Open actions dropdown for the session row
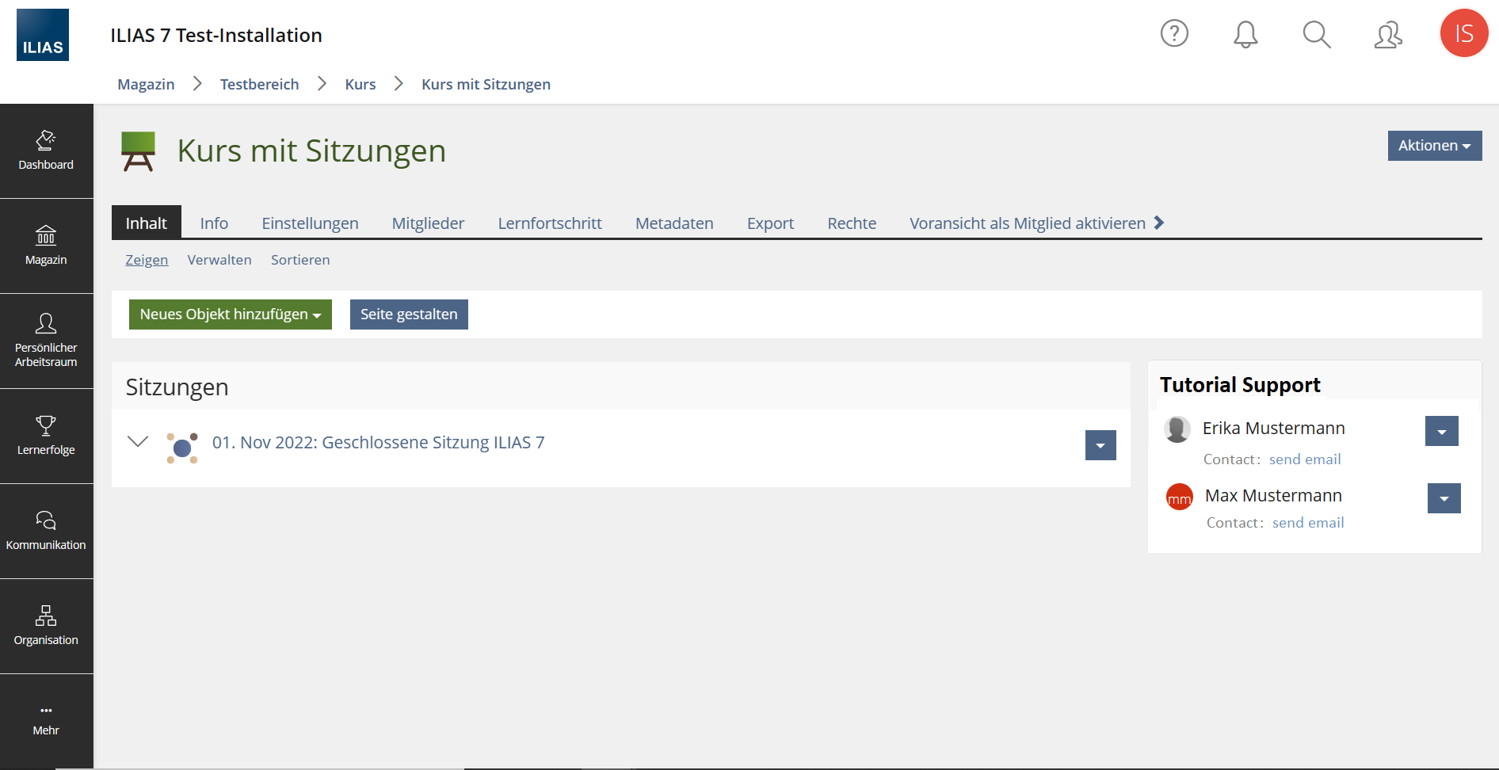Screen dimensions: 1499x770 (1100, 445)
